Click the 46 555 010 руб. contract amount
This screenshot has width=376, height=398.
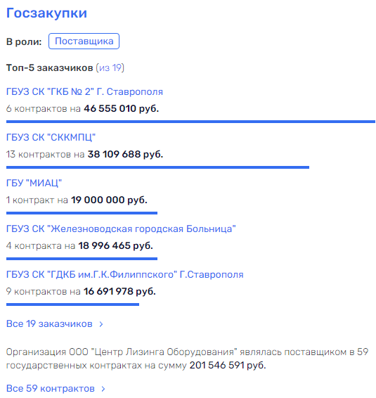tap(122, 108)
